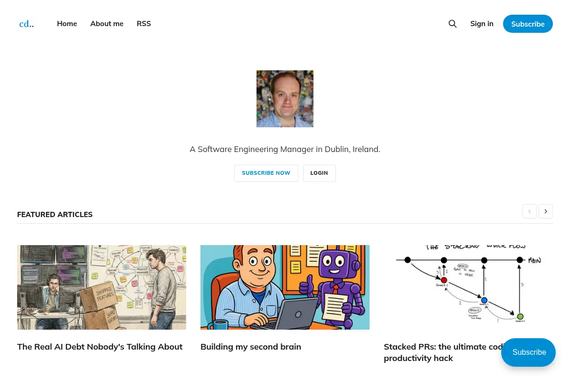570x380 pixels.
Task: Open the Stacked PRs workflow diagram thumbnail
Action: [x=468, y=287]
